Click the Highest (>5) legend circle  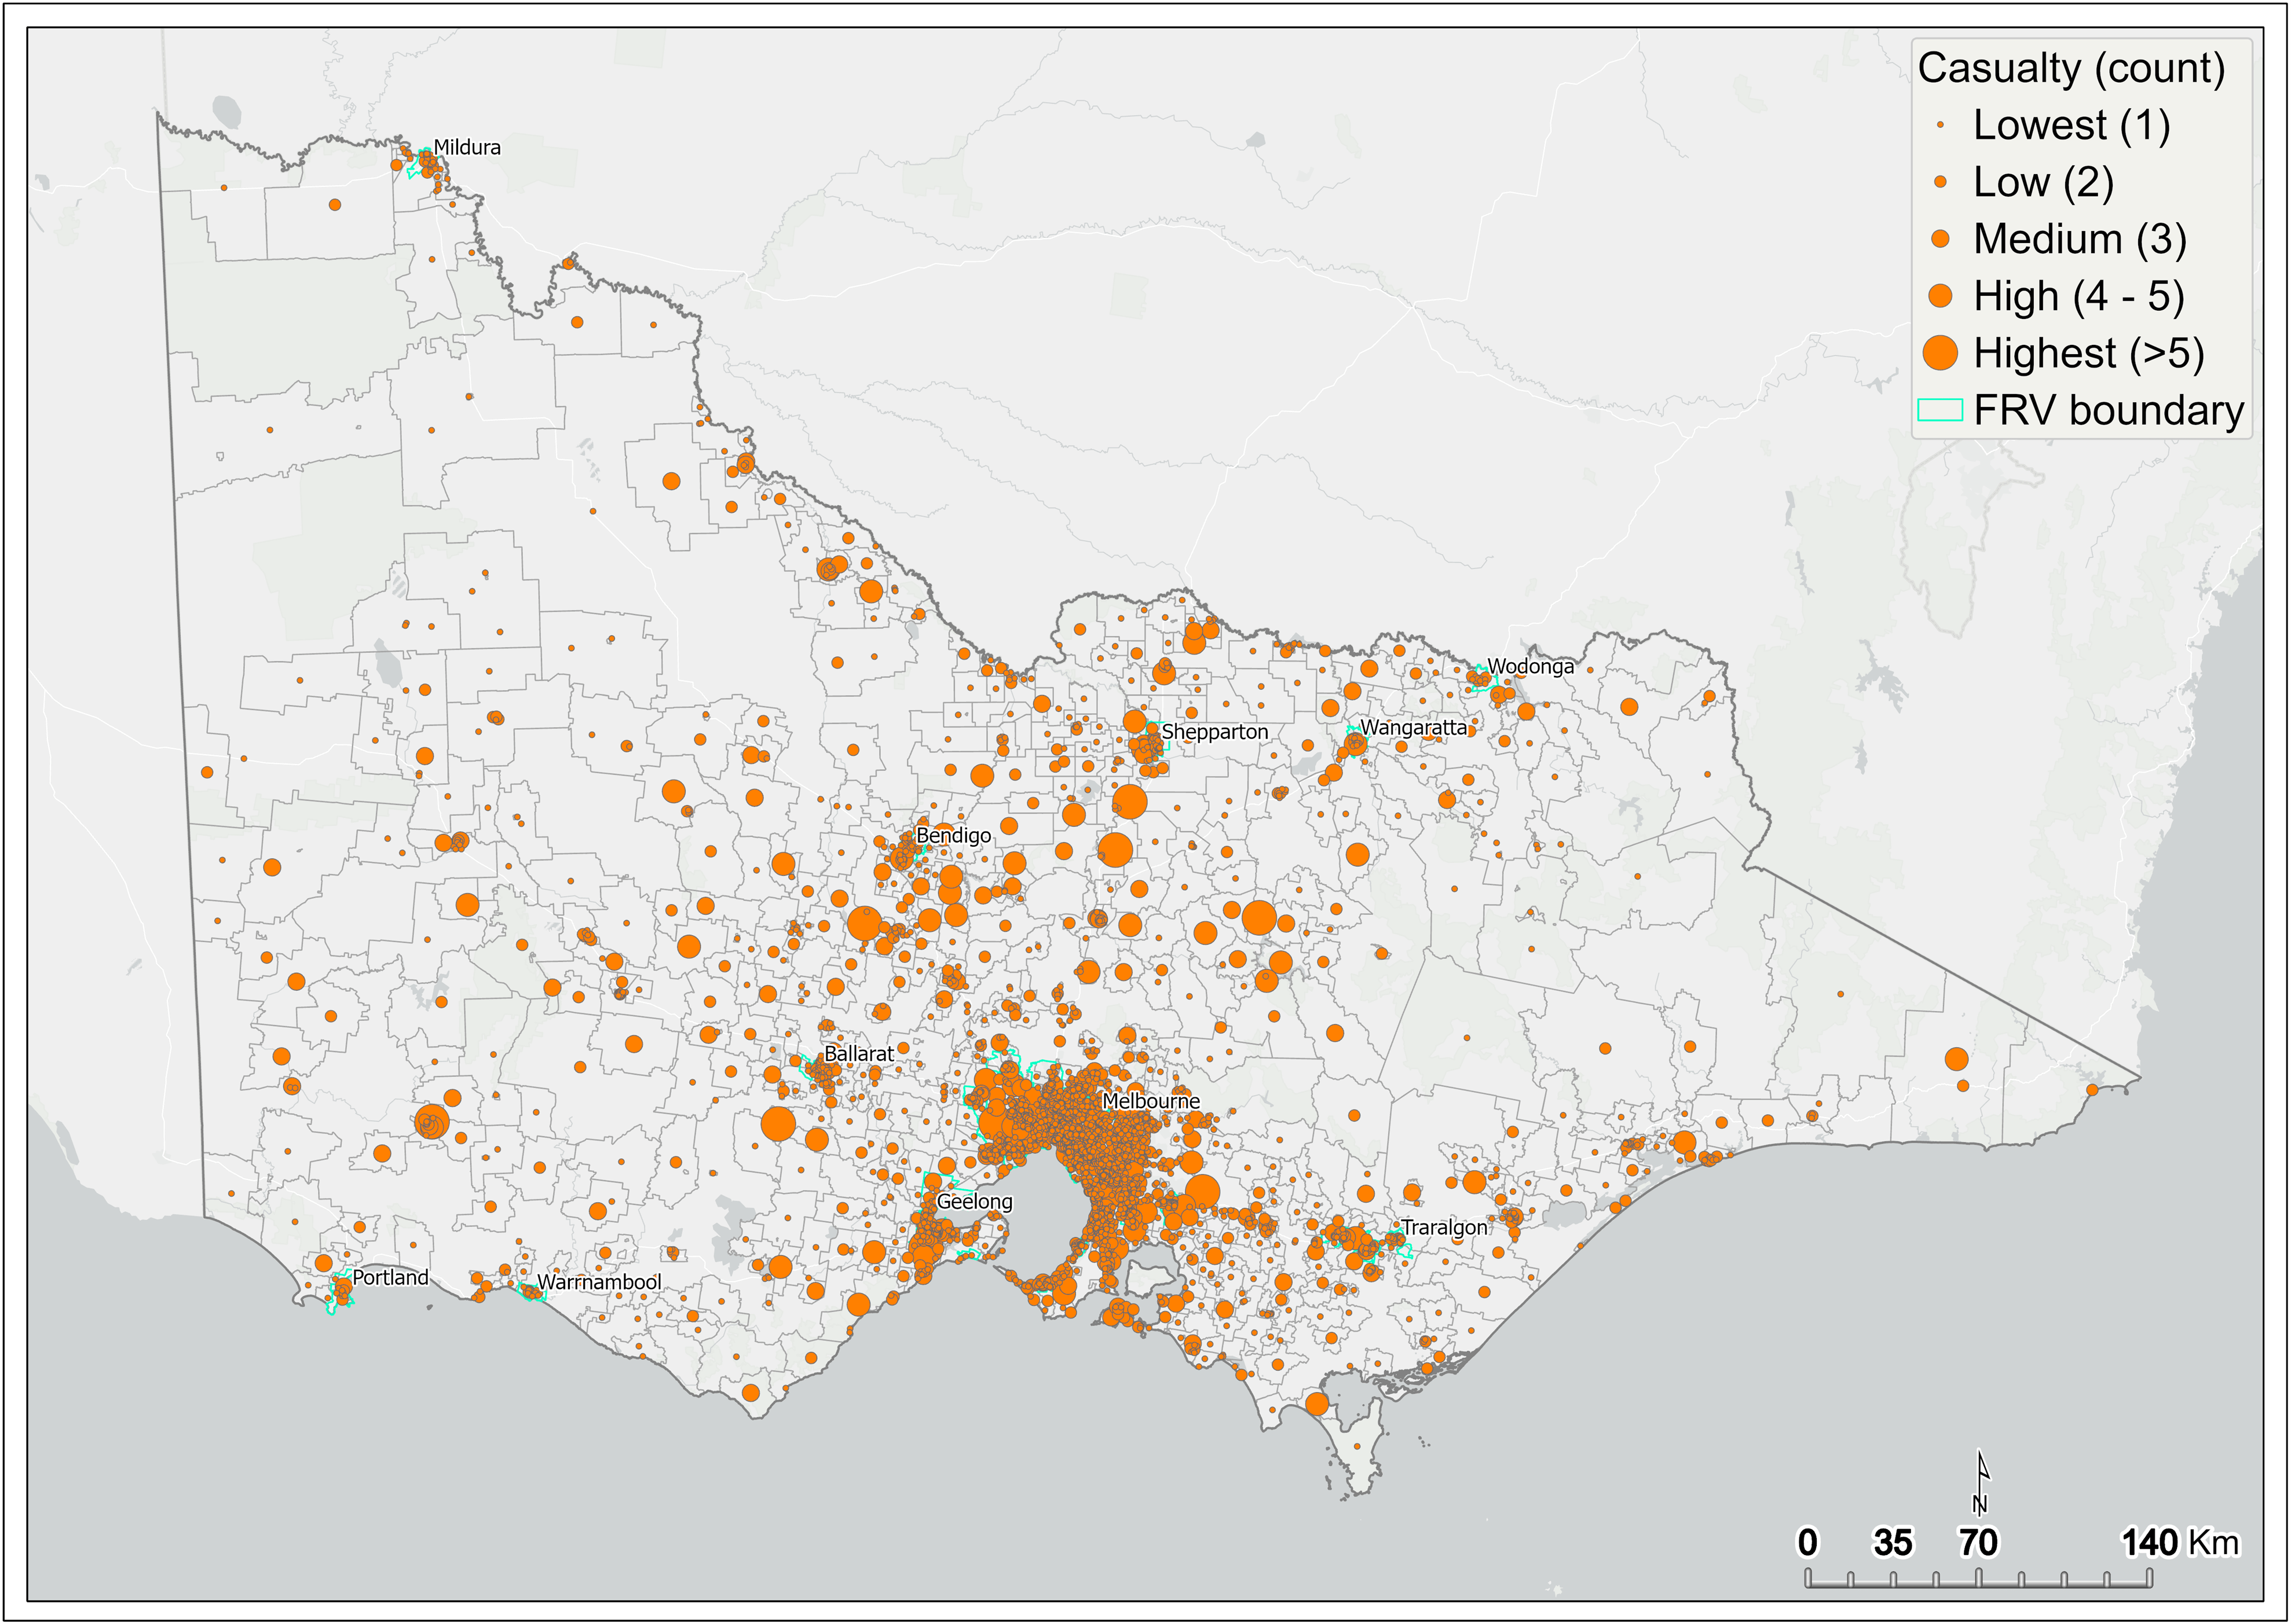click(x=1940, y=353)
